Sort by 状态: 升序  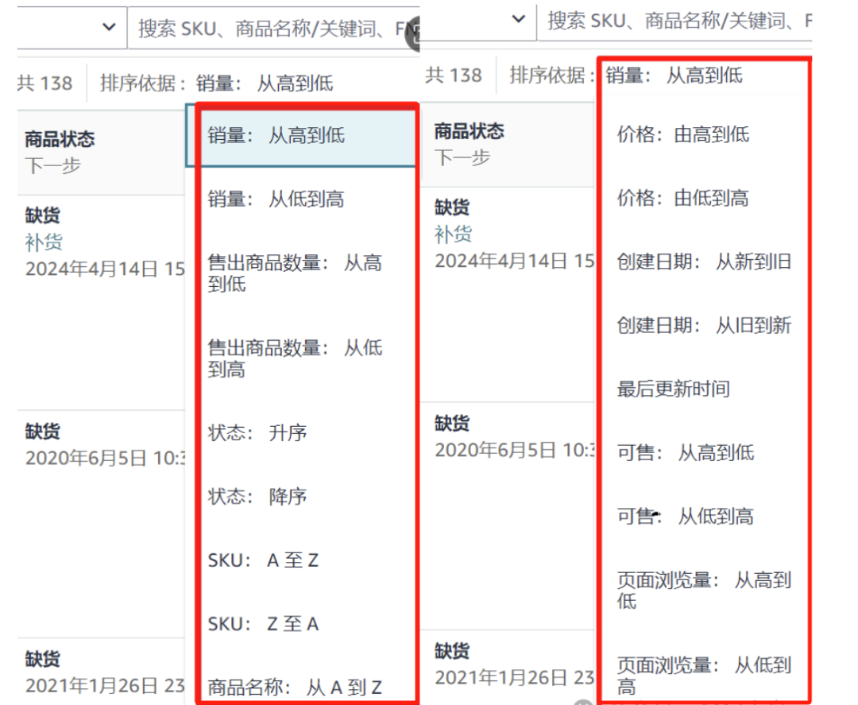257,433
